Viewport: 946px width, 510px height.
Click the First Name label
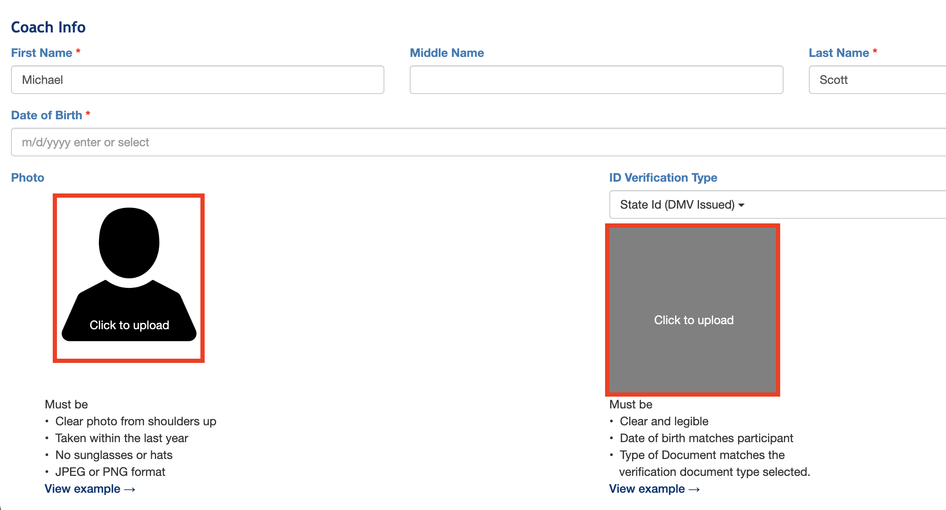point(41,53)
